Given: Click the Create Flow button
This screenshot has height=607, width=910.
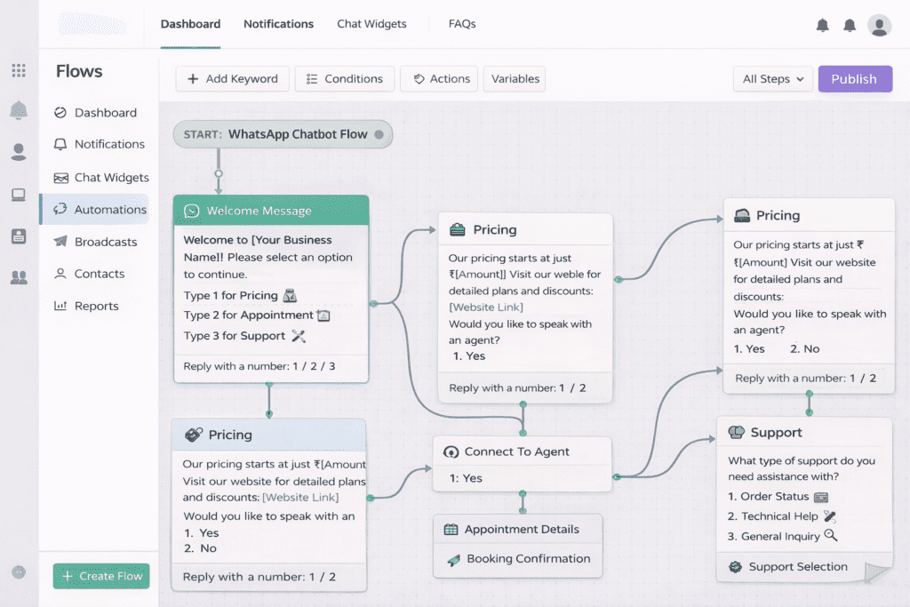Looking at the screenshot, I should click(x=101, y=576).
